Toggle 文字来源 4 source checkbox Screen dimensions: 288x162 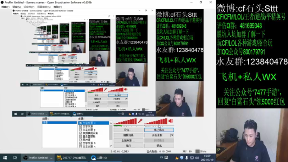tap(80, 147)
